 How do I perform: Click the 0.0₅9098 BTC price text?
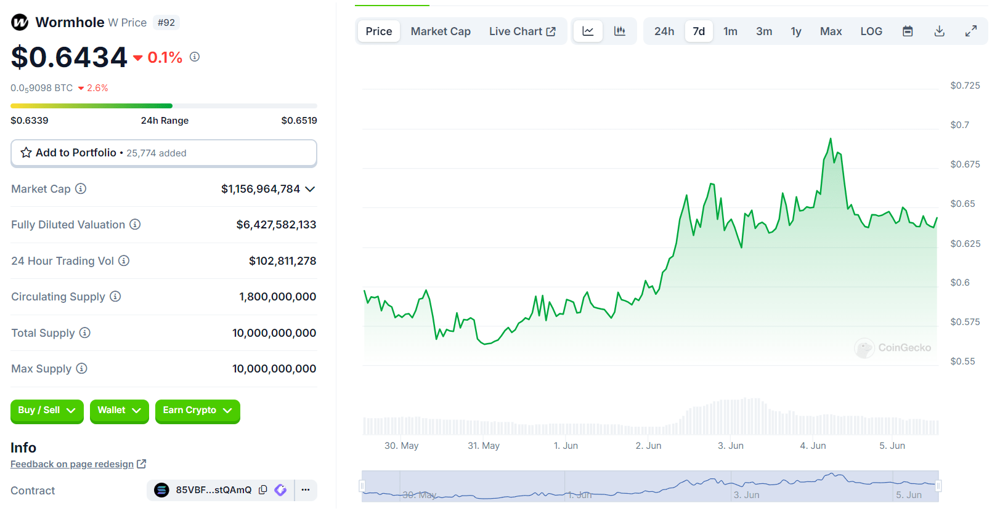41,88
